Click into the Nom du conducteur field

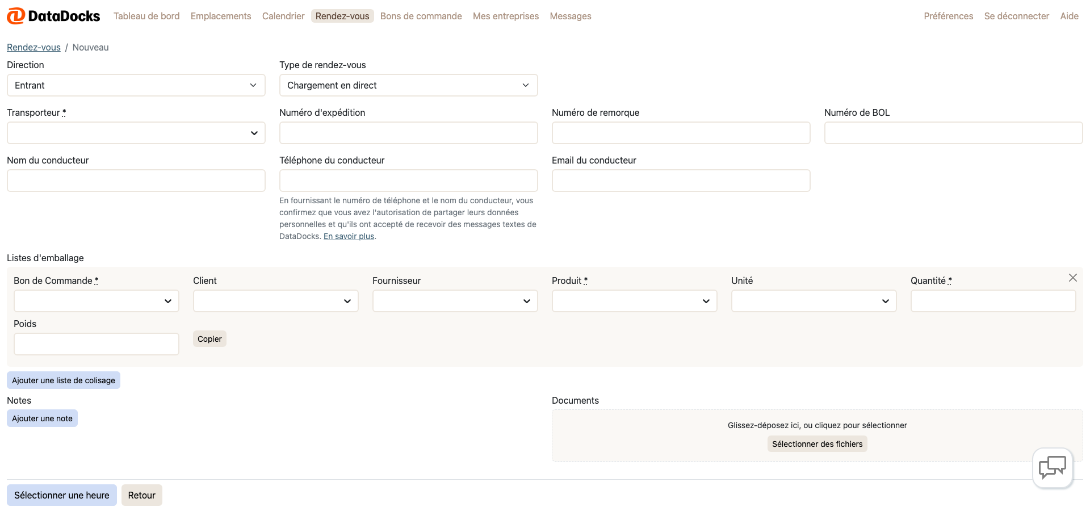click(136, 181)
